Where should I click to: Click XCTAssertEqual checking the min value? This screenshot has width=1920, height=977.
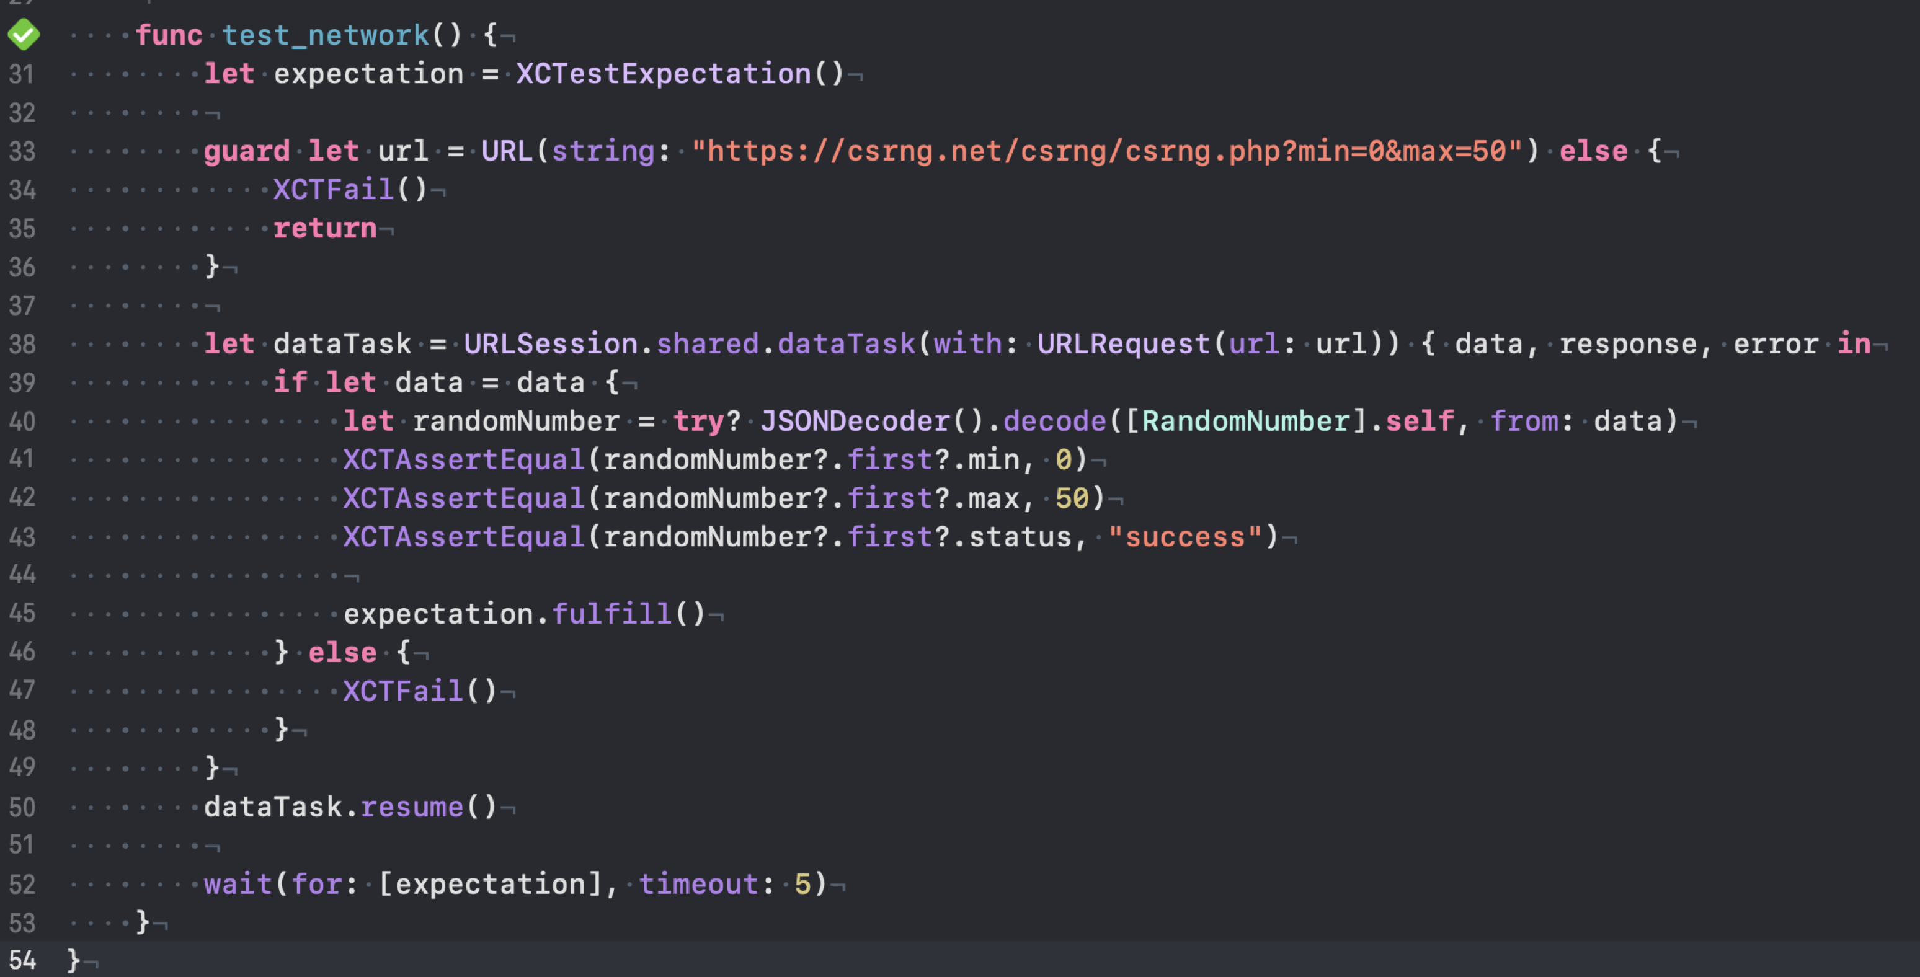464,460
